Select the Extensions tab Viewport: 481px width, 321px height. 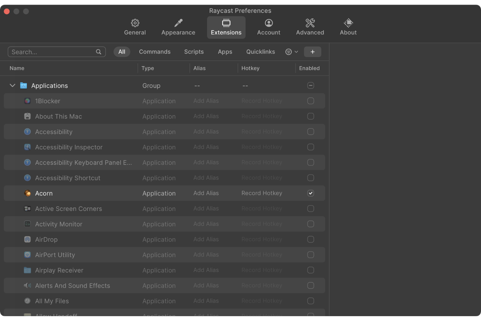coord(226,27)
